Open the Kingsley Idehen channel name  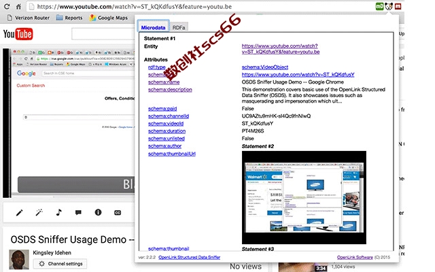(x=52, y=253)
